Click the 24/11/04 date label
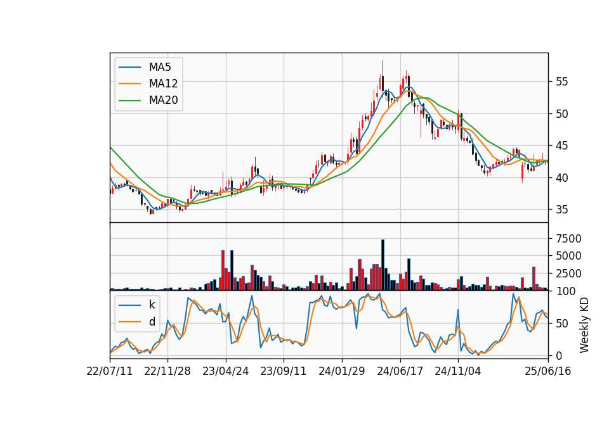 tap(458, 371)
